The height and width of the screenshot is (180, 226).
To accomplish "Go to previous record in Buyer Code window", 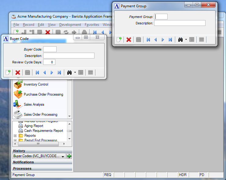I will tap(45, 72).
